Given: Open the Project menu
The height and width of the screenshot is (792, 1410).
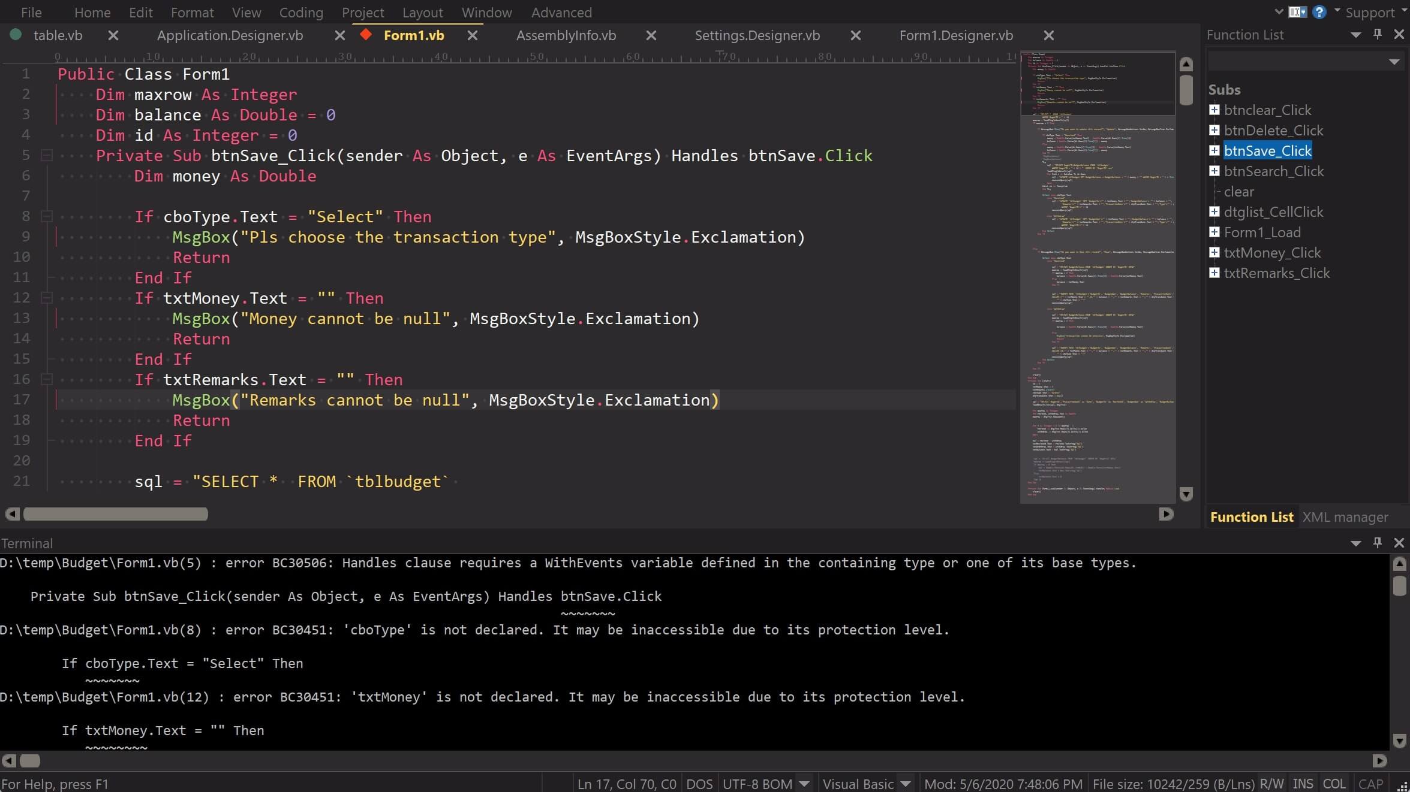Looking at the screenshot, I should tap(363, 12).
